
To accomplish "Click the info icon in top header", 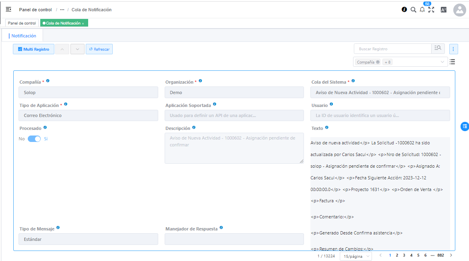I will [x=404, y=10].
